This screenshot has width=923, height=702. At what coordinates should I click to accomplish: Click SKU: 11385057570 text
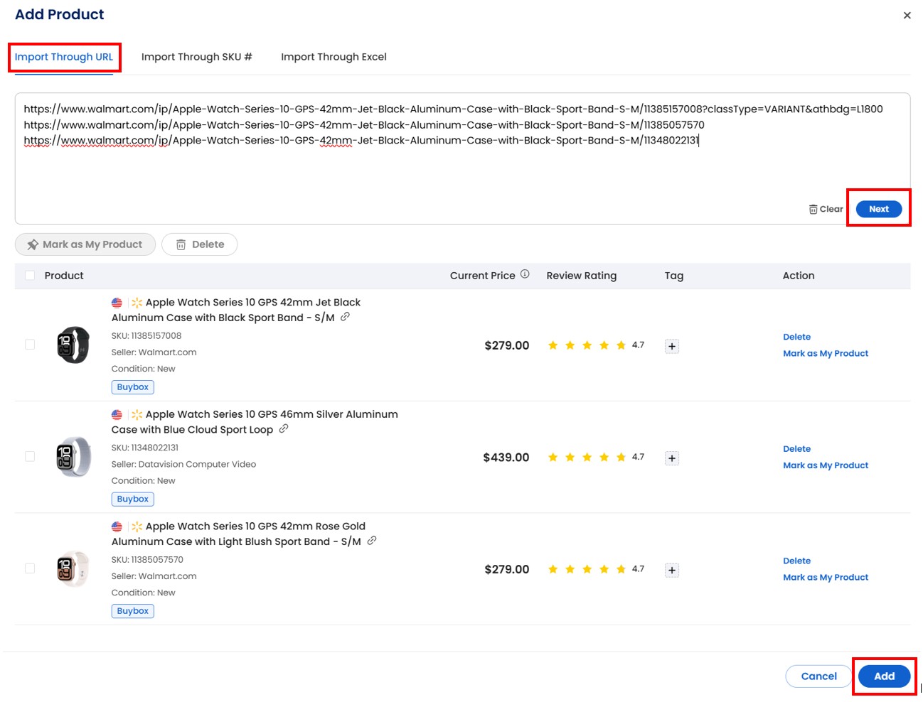tap(147, 560)
